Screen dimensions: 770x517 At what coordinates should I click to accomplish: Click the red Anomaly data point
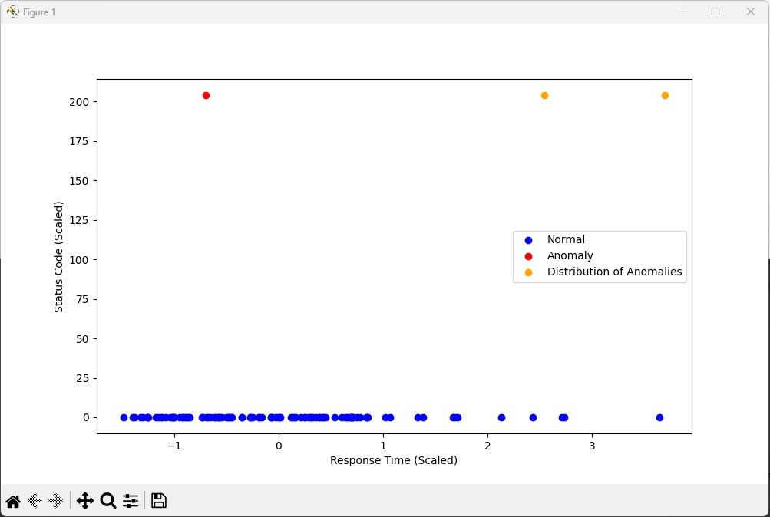click(206, 95)
